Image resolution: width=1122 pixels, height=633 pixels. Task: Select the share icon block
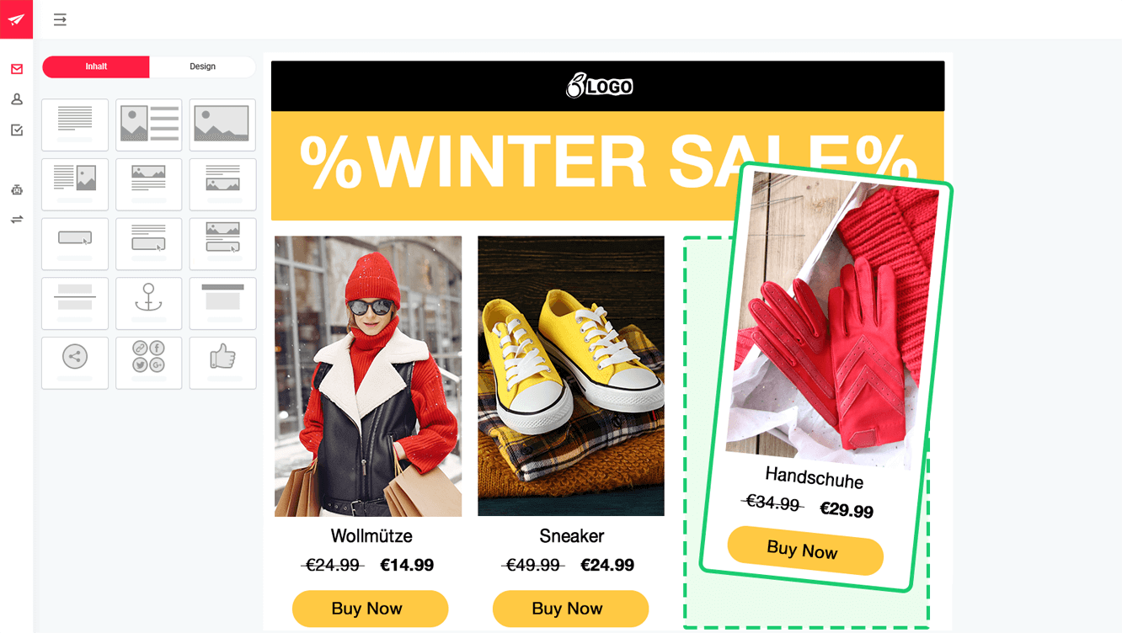pyautogui.click(x=75, y=363)
